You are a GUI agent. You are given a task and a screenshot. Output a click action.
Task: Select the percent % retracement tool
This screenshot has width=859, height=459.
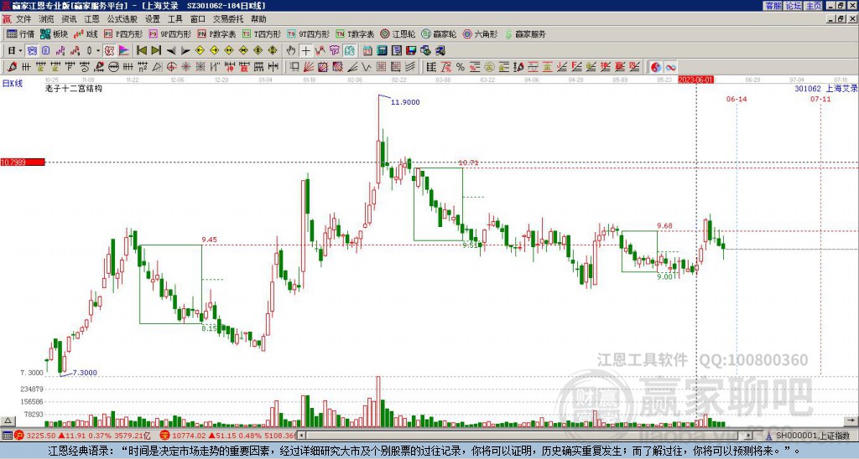461,67
